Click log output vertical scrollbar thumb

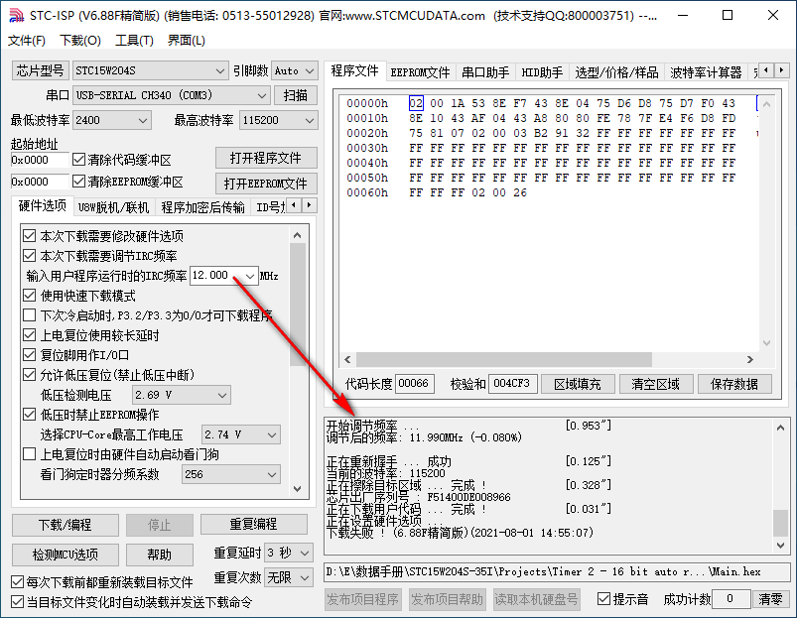pos(780,523)
